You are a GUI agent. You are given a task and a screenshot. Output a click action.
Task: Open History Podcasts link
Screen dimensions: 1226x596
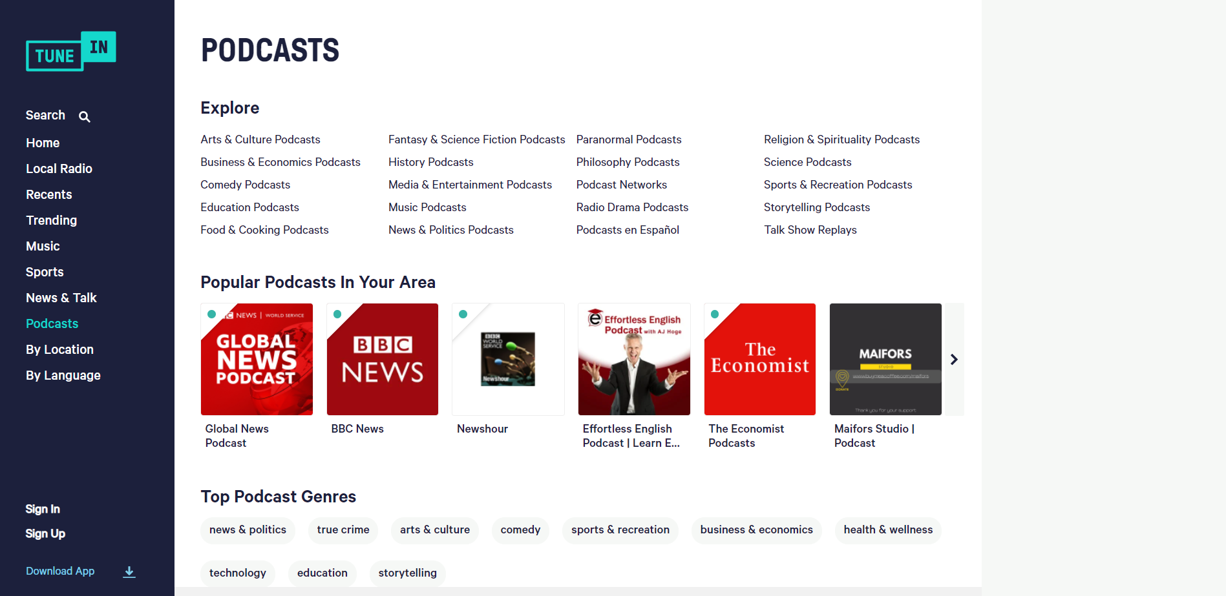(x=431, y=162)
